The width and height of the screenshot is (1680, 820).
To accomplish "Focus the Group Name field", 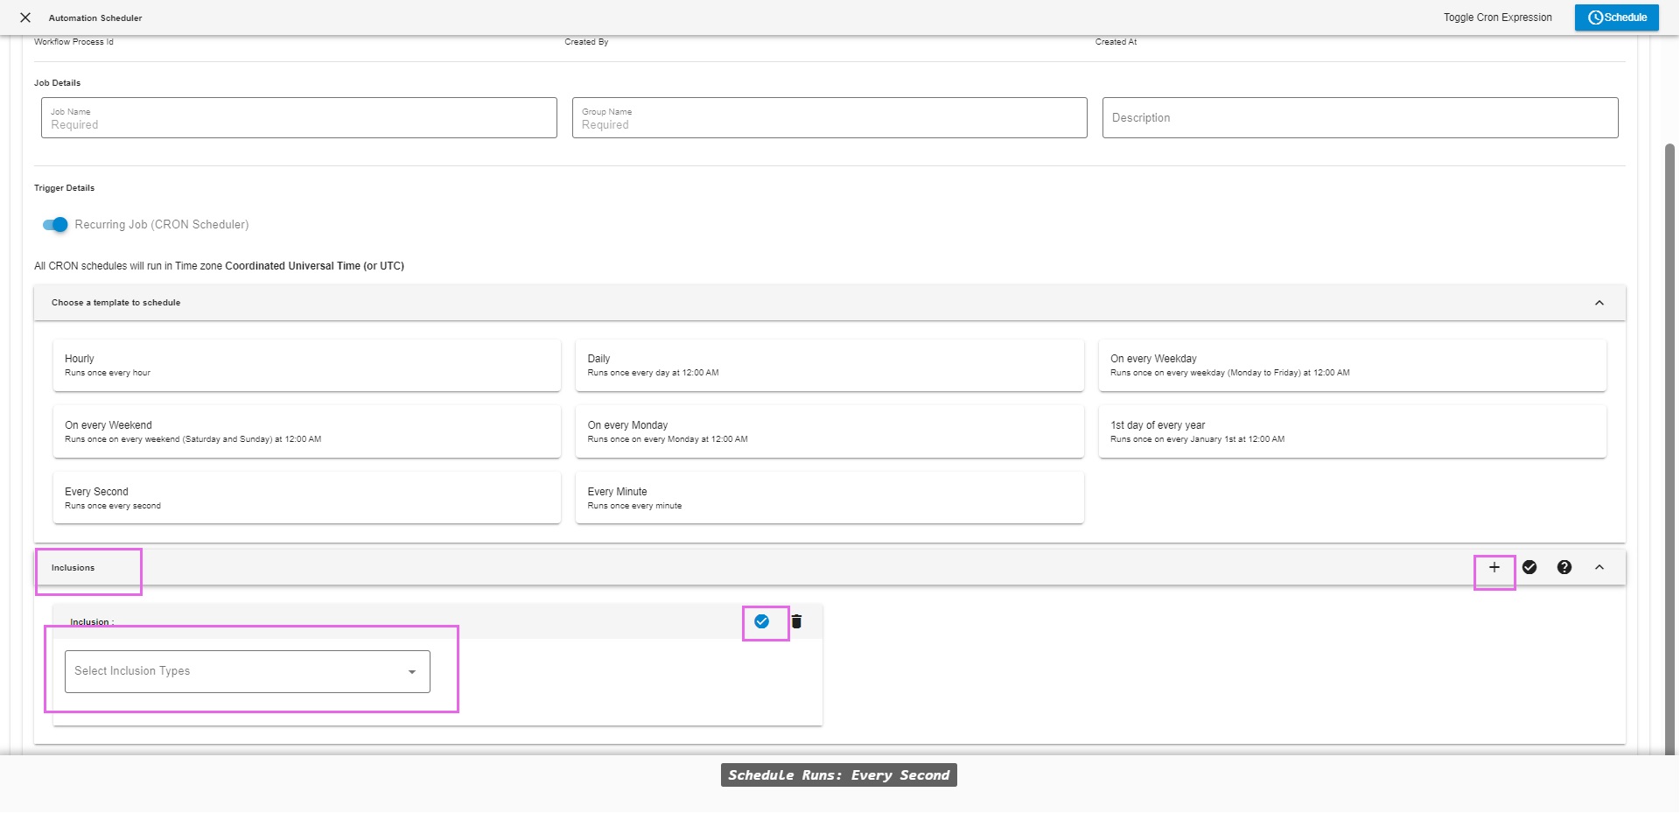I will (829, 117).
